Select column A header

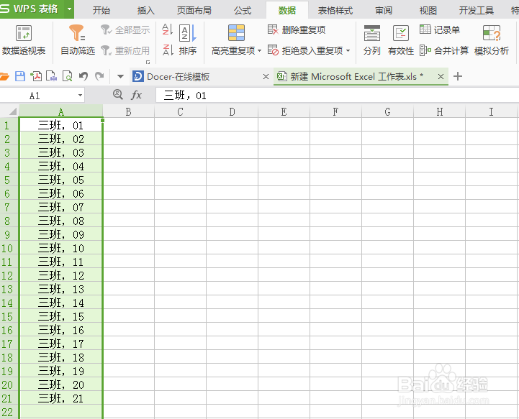pyautogui.click(x=61, y=111)
